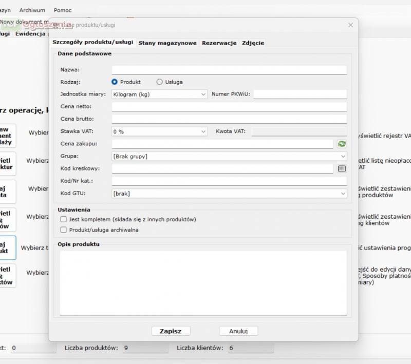Screen dimensions: 411x364
Task: Click the green refresh icon beside Cena zakupu
Action: click(342, 144)
